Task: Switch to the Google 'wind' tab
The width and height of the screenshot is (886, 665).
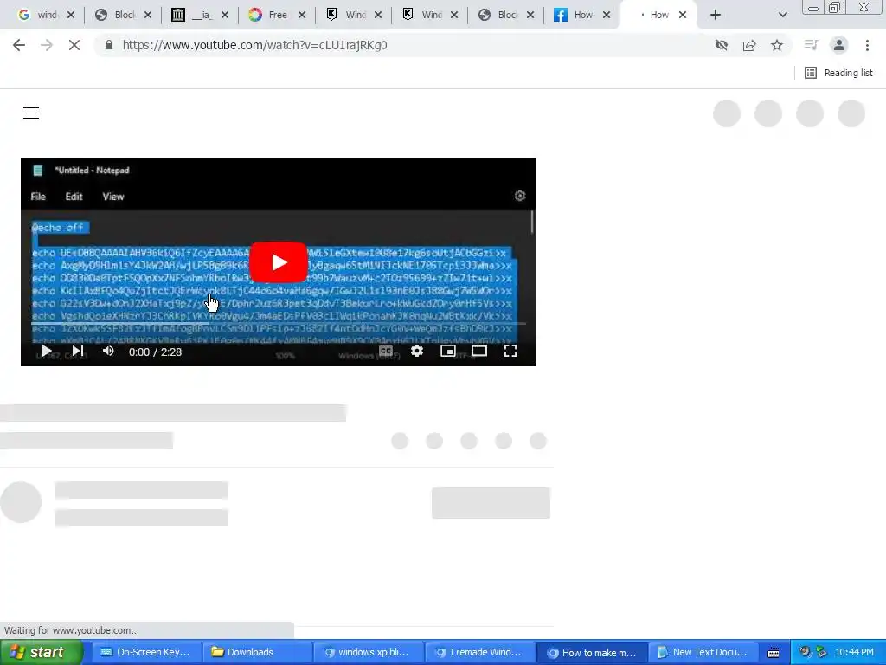Action: point(45,15)
